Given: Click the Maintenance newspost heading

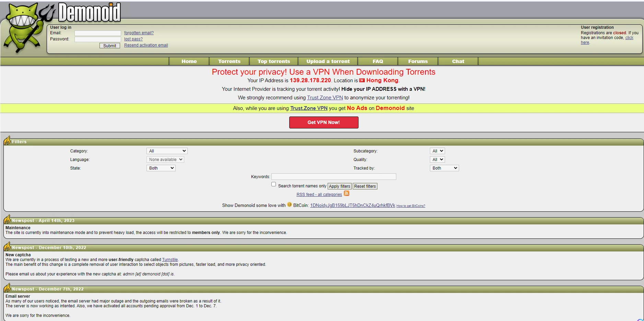Looking at the screenshot, I should 18,228.
